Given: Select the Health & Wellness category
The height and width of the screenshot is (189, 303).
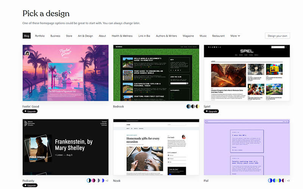Looking at the screenshot, I should point(122,36).
